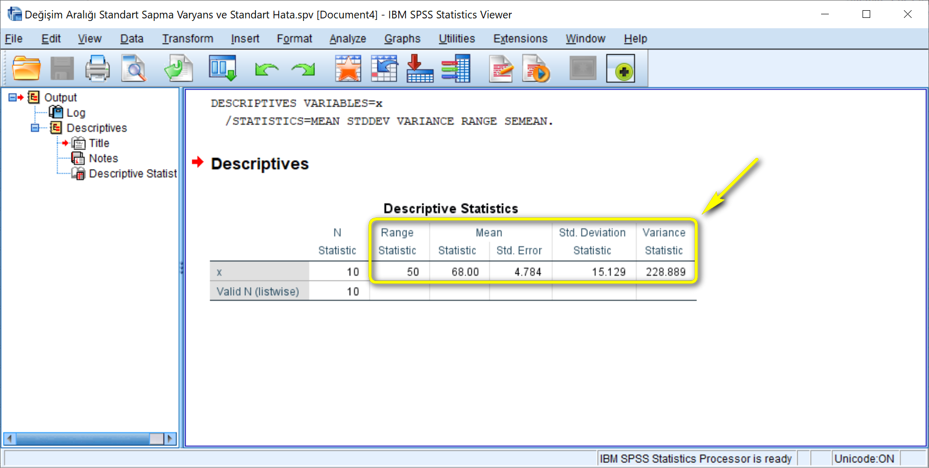Open Print Preview
The image size is (929, 468).
click(x=133, y=68)
